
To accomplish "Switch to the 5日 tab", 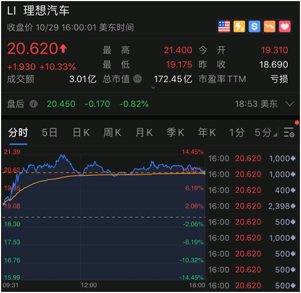I will coord(49,133).
